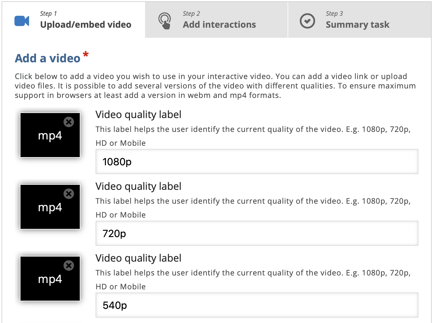Screen dimensions: 432x323
Task: Click the checkmark circle icon in Step 3
Action: pyautogui.click(x=307, y=21)
